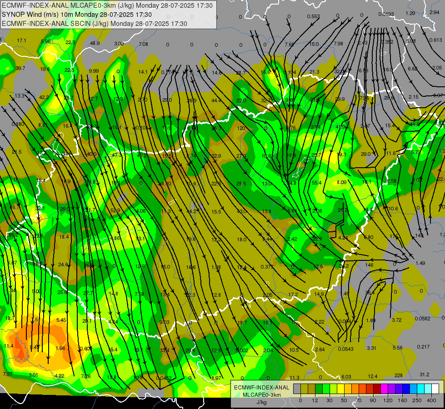
Task: Click the map value 3.31
Action: pos(371,348)
